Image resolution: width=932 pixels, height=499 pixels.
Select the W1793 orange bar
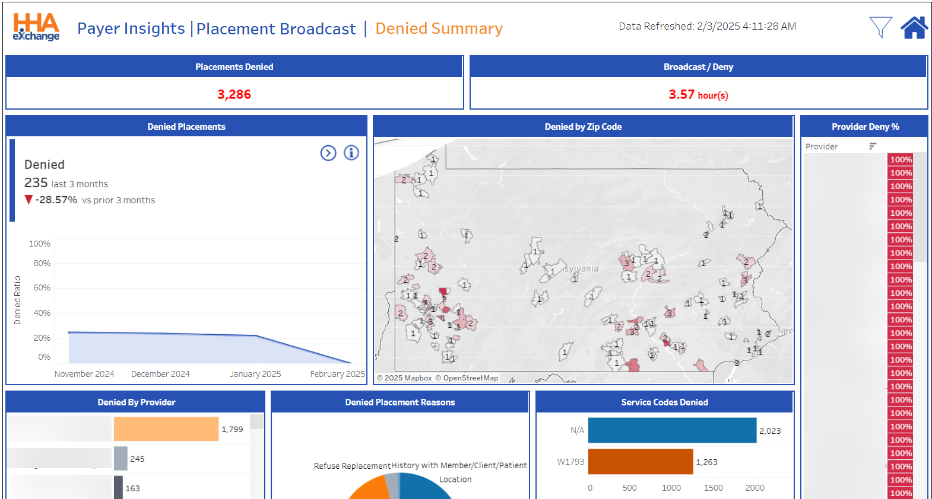641,462
